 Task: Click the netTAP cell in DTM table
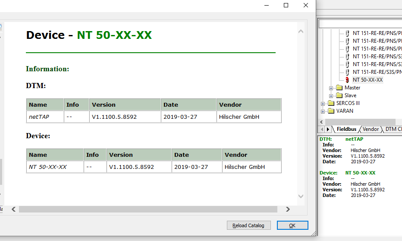click(45, 117)
